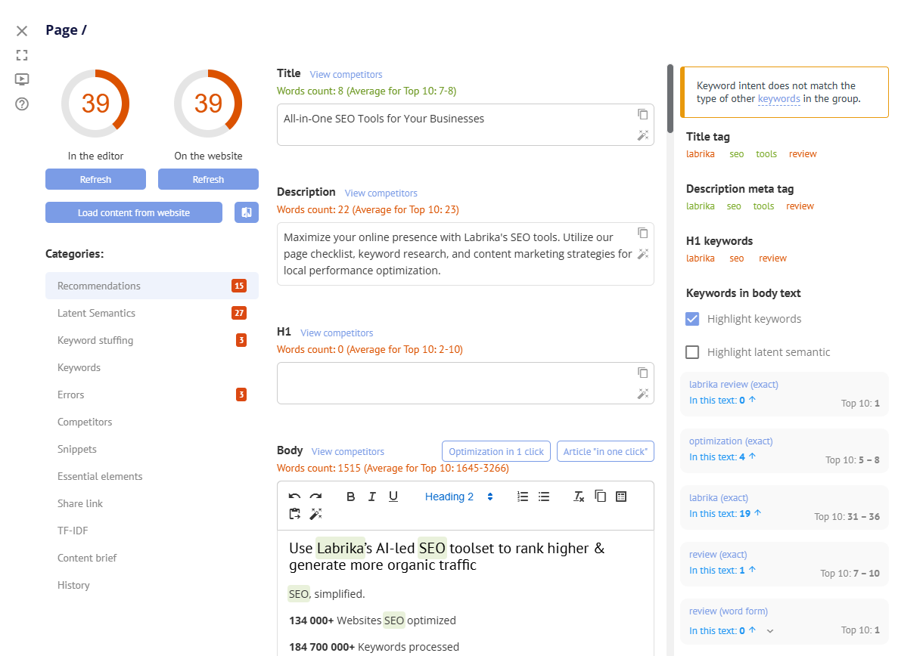The width and height of the screenshot is (898, 656).
Task: View competitors for Description
Action: click(381, 193)
